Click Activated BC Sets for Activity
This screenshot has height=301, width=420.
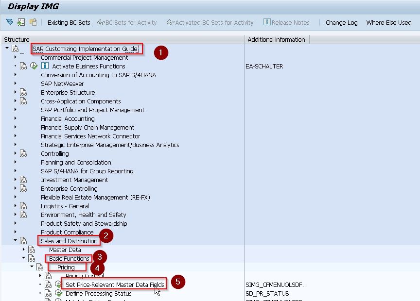coord(210,22)
